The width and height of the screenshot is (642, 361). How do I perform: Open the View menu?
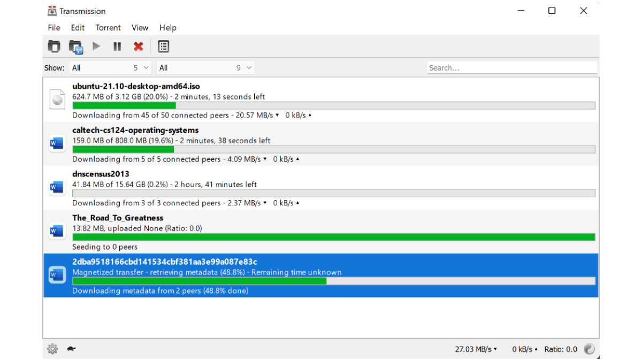pyautogui.click(x=140, y=28)
